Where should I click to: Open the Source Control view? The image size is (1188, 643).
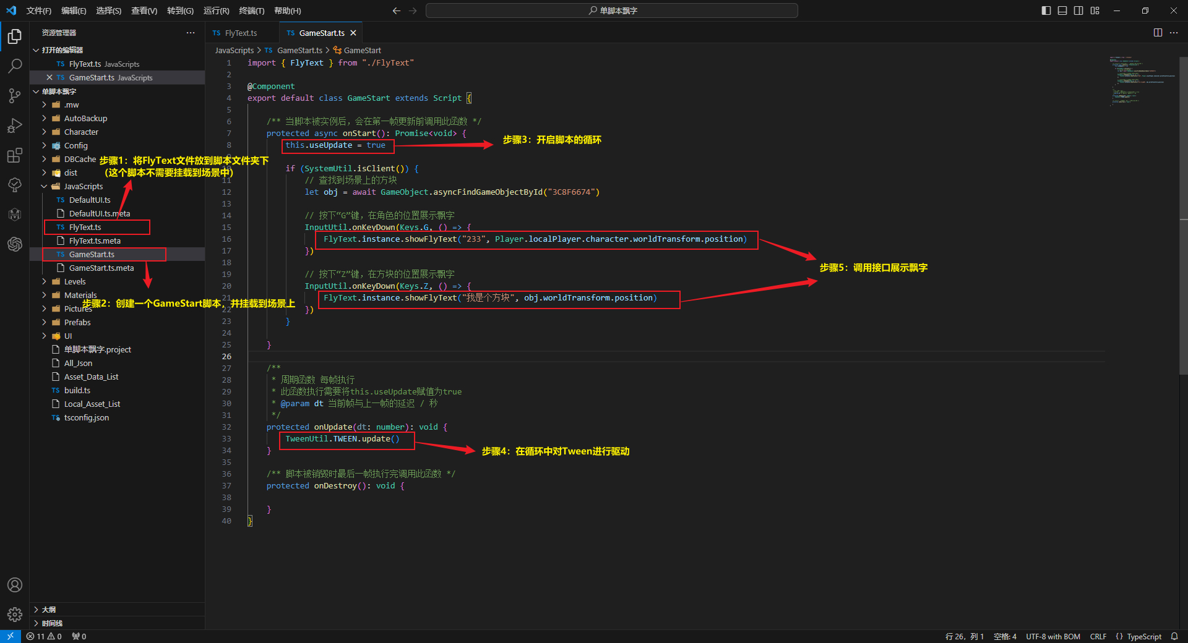pyautogui.click(x=15, y=96)
